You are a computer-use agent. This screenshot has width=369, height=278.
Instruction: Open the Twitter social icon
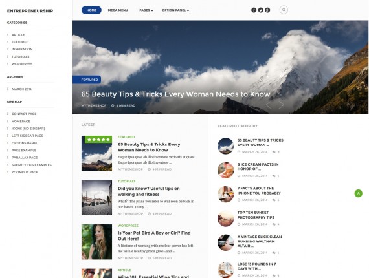[x=260, y=10]
